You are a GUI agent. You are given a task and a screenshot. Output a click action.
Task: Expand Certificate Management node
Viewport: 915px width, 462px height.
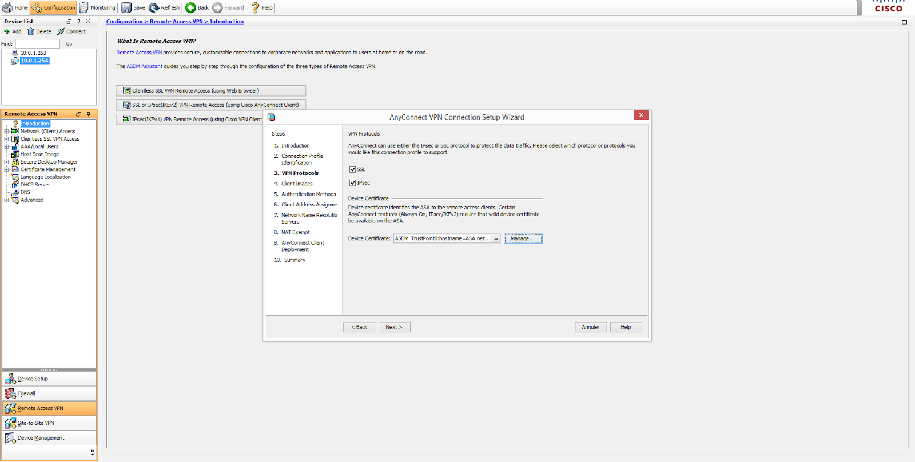(x=6, y=169)
